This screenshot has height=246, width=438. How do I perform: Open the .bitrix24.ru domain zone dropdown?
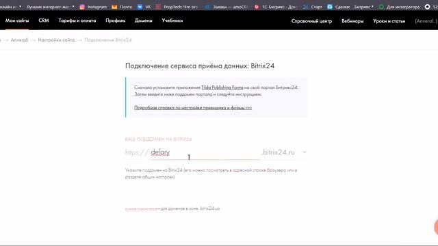[x=284, y=152]
